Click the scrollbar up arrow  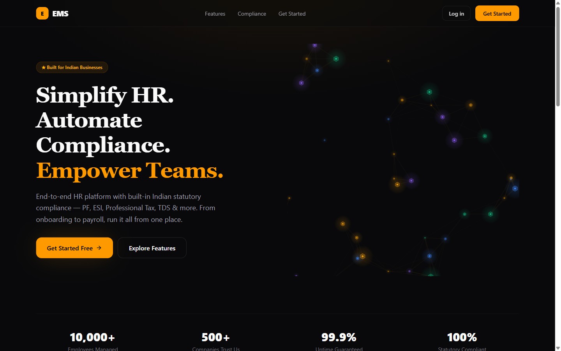[x=558, y=3]
